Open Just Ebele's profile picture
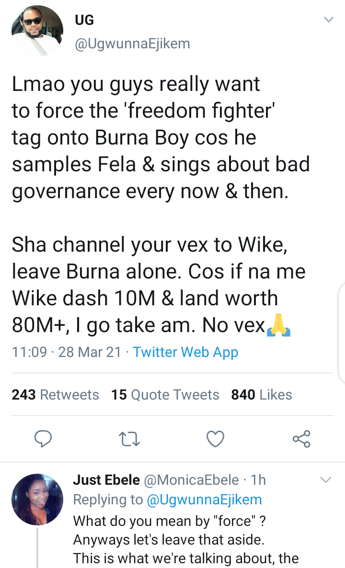The image size is (345, 568). (x=37, y=499)
